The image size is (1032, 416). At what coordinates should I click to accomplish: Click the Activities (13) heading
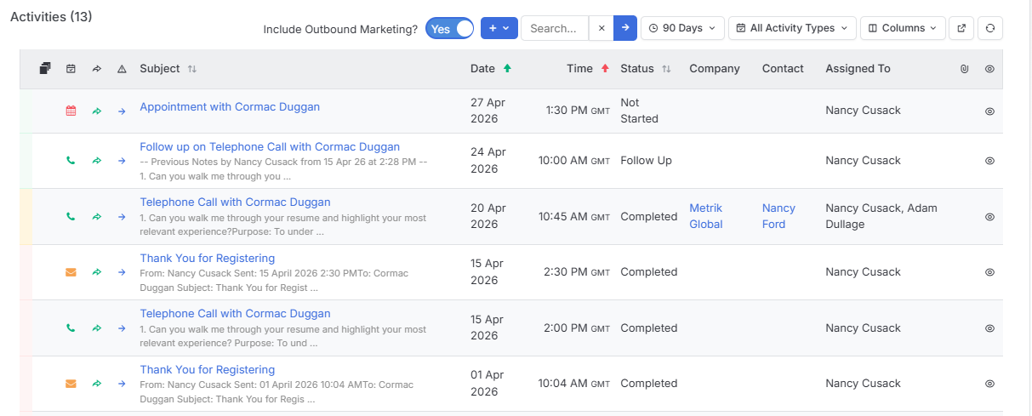[x=51, y=17]
